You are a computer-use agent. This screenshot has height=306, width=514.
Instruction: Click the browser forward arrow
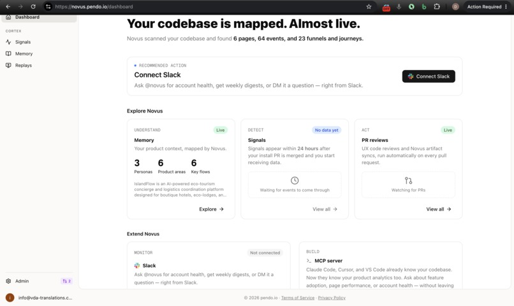20,6
